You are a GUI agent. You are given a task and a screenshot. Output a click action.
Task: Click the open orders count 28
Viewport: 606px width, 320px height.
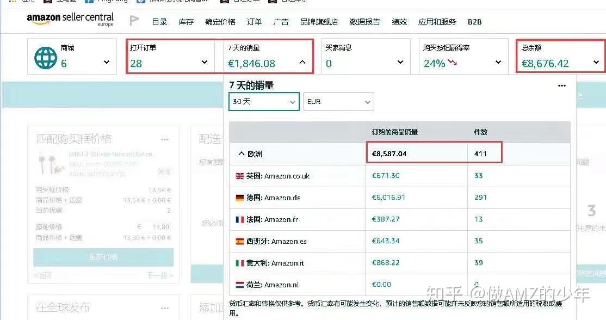[x=136, y=63]
